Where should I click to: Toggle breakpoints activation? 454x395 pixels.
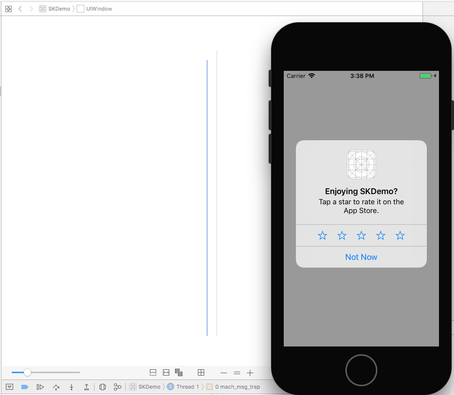click(x=25, y=387)
